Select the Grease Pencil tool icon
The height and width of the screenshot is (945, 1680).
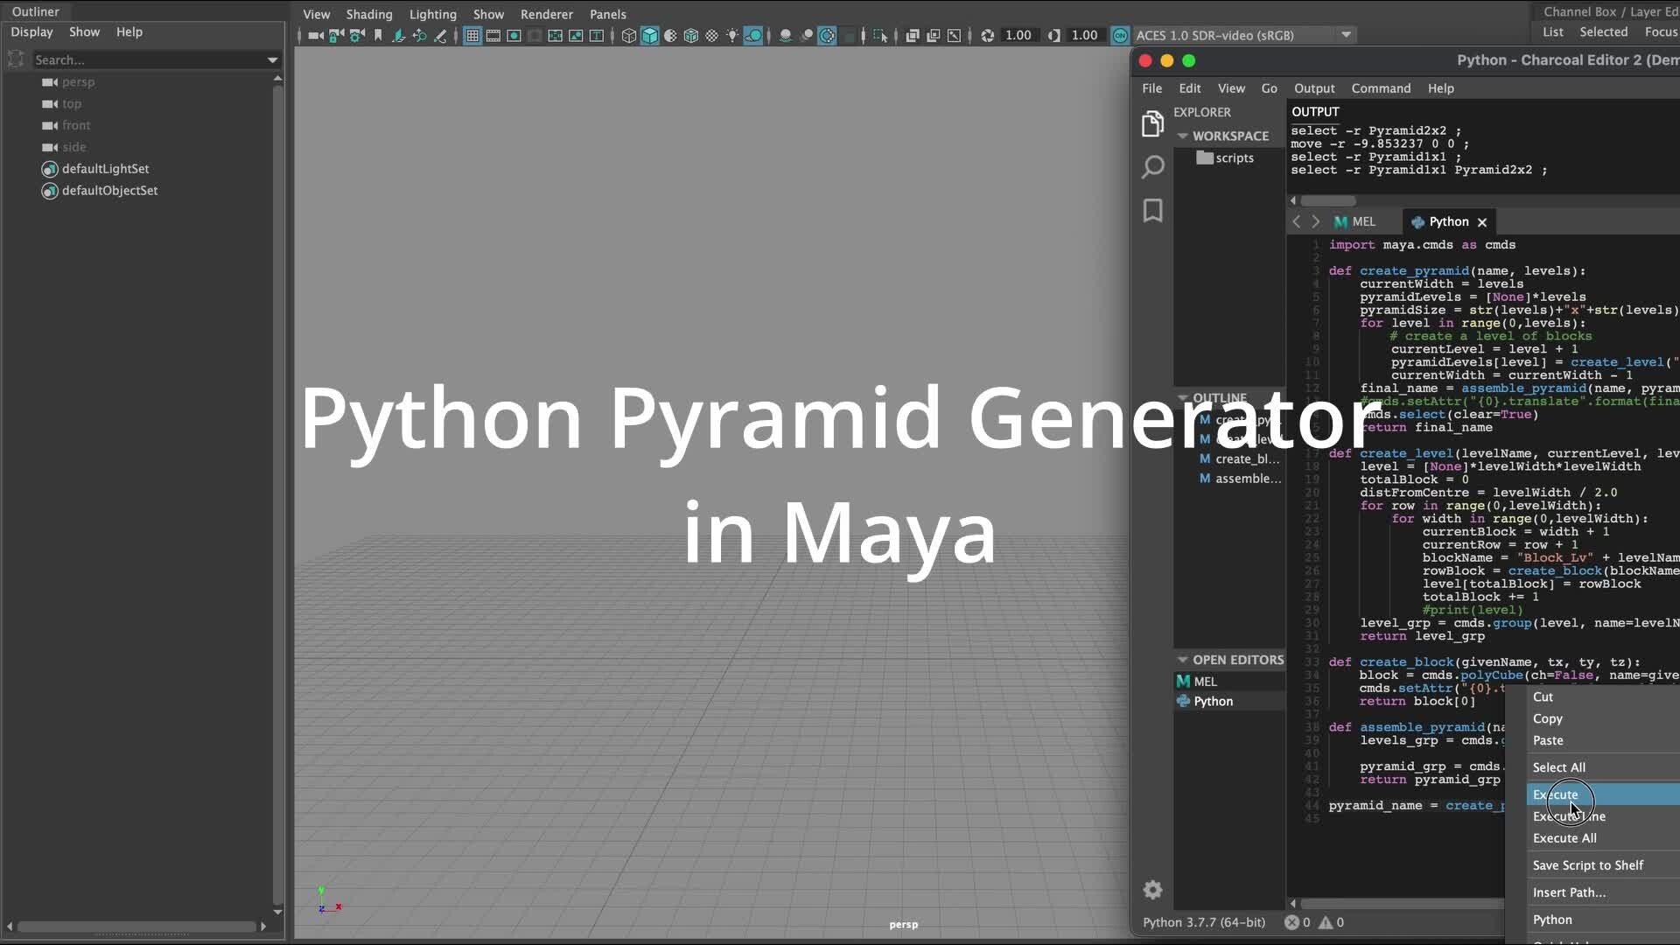pos(441,36)
